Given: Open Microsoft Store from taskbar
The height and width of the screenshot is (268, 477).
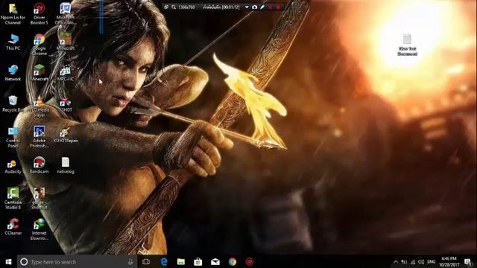Looking at the screenshot, I should (198, 261).
